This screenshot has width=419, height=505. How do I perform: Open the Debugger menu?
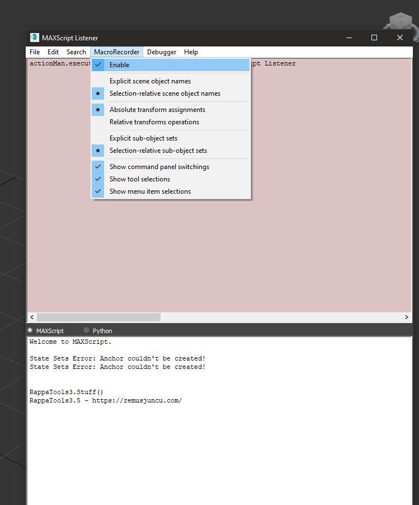pyautogui.click(x=162, y=52)
